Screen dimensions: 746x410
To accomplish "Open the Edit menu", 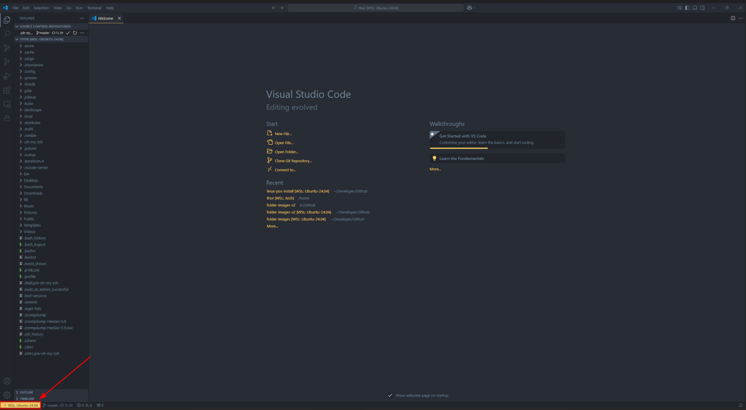I will tap(26, 8).
